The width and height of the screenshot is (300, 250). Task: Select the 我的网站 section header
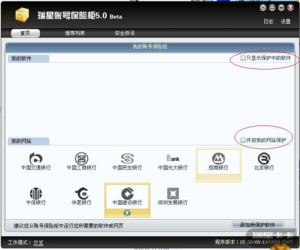29,141
